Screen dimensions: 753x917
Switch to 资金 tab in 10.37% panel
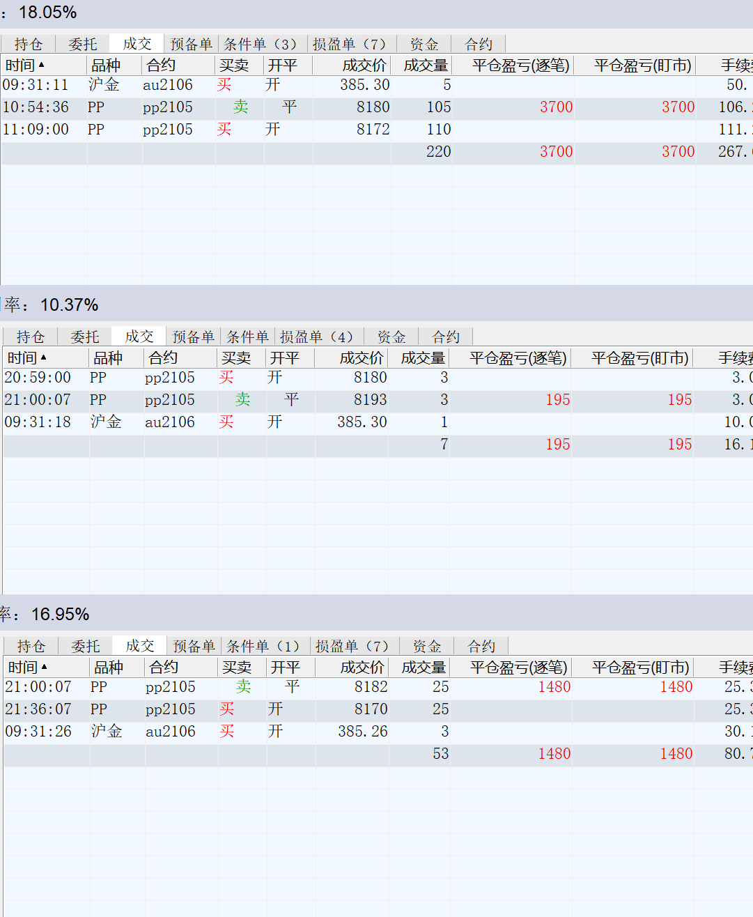pyautogui.click(x=391, y=337)
